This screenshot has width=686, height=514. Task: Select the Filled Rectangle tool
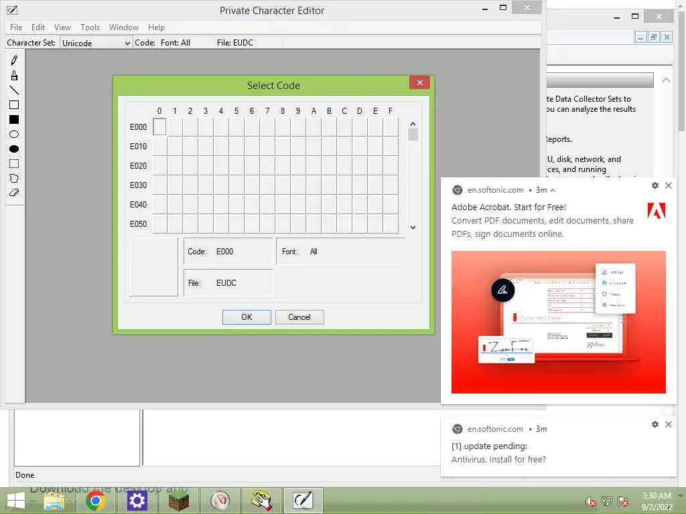click(14, 120)
